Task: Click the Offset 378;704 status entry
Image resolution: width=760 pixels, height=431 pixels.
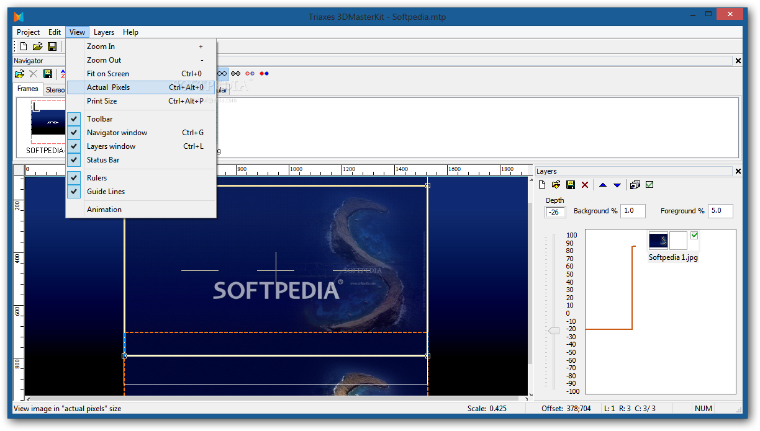Action: pyautogui.click(x=566, y=409)
